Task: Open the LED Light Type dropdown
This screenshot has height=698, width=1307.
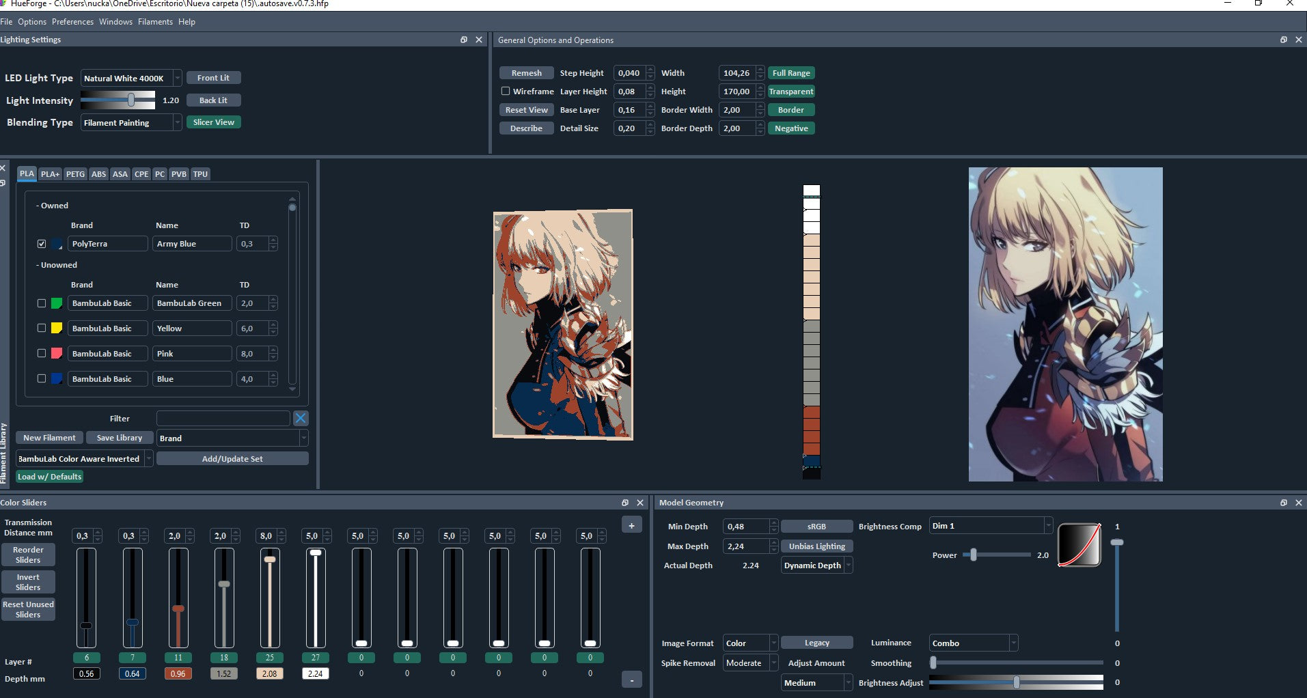Action: (x=131, y=79)
